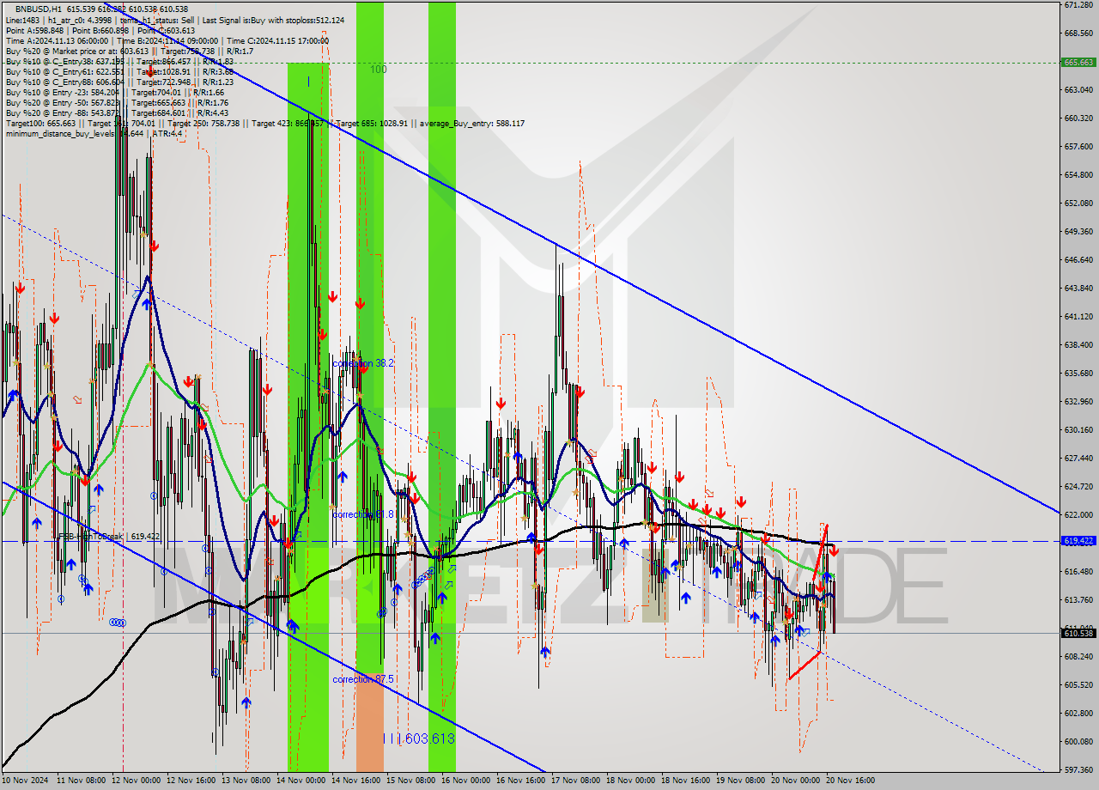Click the '11 Nov 08:00' time label
The width and height of the screenshot is (1099, 790).
click(81, 781)
